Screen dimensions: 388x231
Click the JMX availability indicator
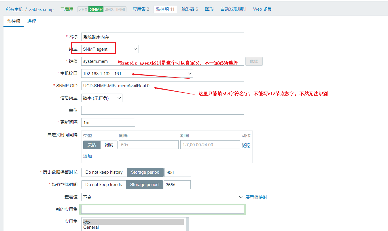pyautogui.click(x=109, y=9)
